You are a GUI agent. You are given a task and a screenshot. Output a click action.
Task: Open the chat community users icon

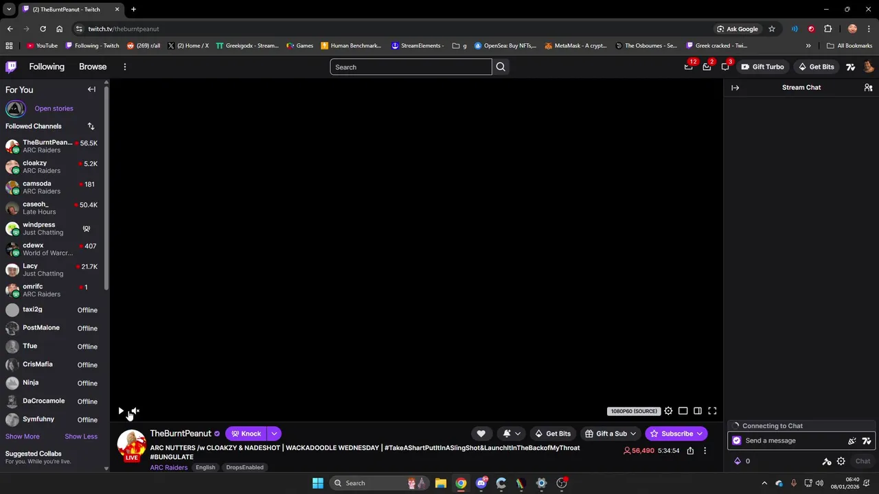[x=868, y=88]
